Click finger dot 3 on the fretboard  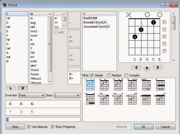135,37
